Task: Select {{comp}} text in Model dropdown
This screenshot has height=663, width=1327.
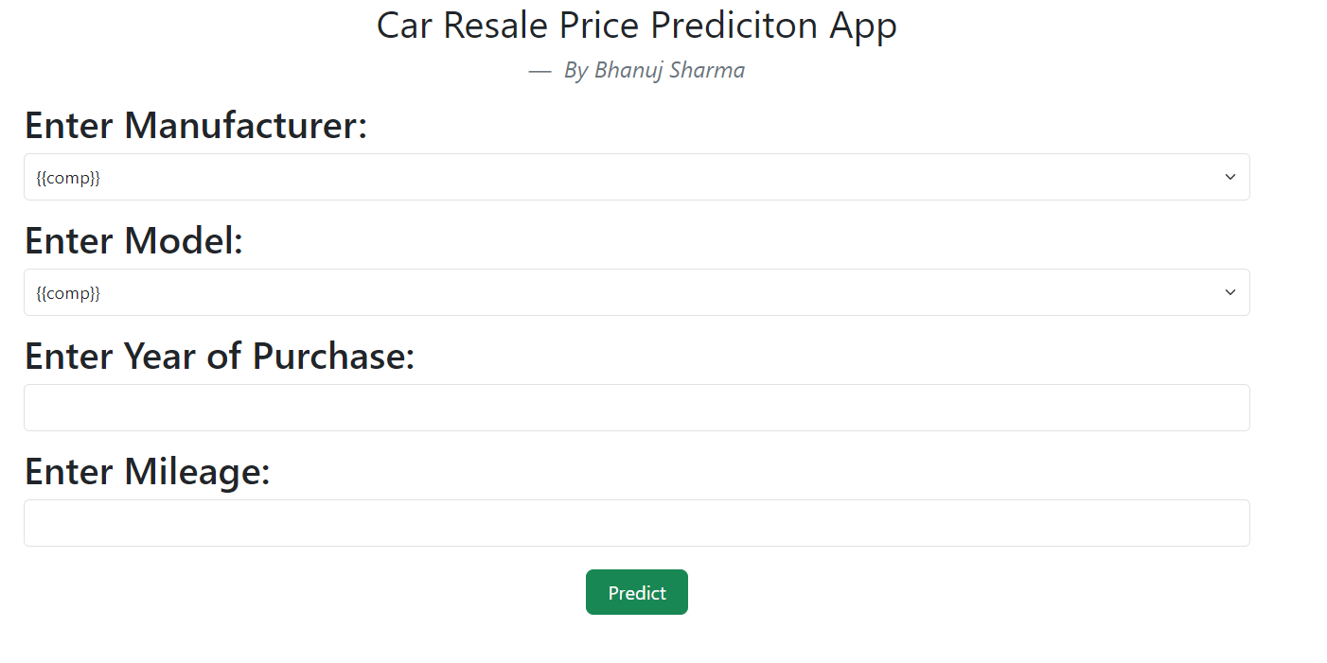Action: coord(68,293)
